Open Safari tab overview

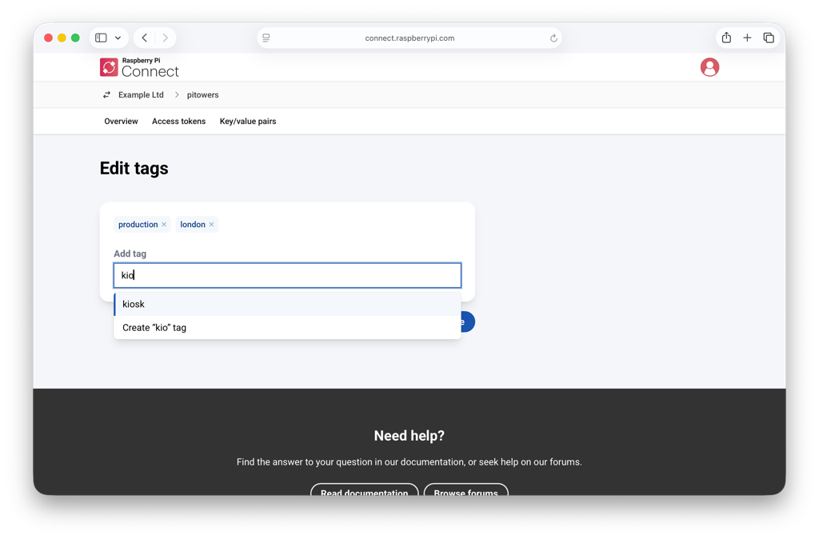769,37
